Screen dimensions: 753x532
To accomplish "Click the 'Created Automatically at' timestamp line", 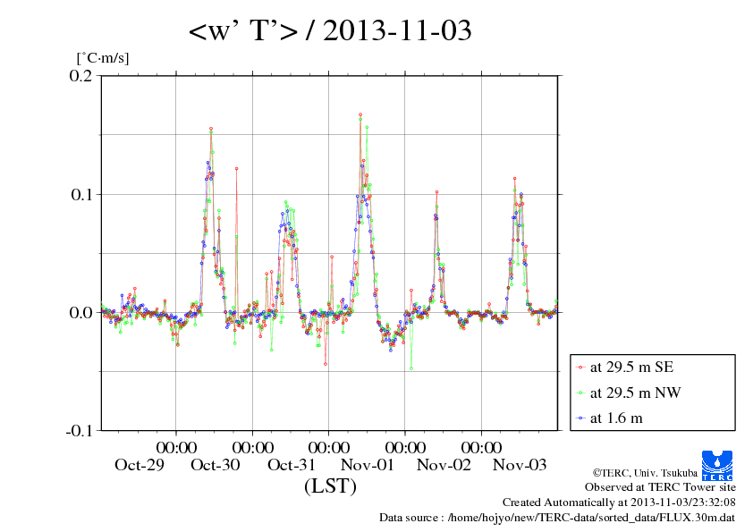I will [x=619, y=502].
